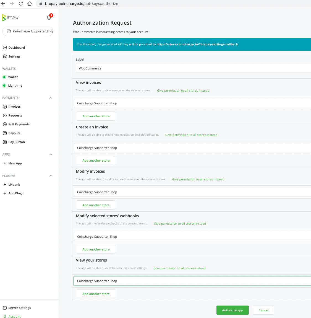Go to Lightning in the sidebar
This screenshot has width=311, height=318.
(15, 86)
